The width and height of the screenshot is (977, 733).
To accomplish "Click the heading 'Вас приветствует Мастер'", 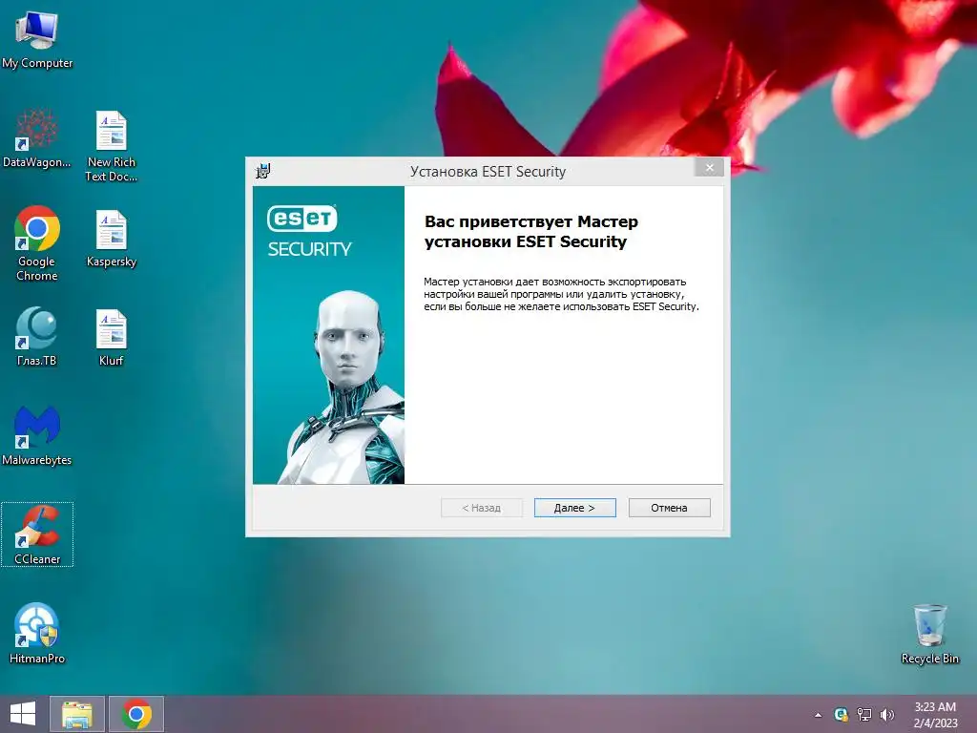I will click(531, 221).
